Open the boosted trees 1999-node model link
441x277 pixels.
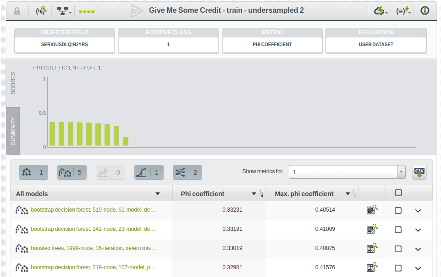point(93,249)
